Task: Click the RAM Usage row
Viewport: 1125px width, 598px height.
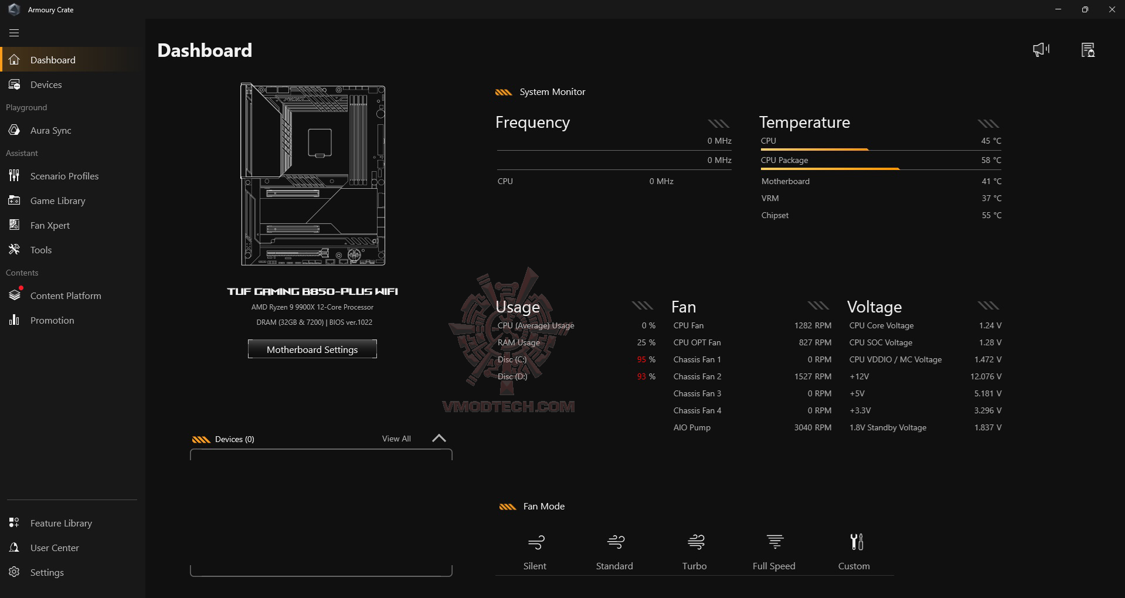Action: tap(576, 342)
